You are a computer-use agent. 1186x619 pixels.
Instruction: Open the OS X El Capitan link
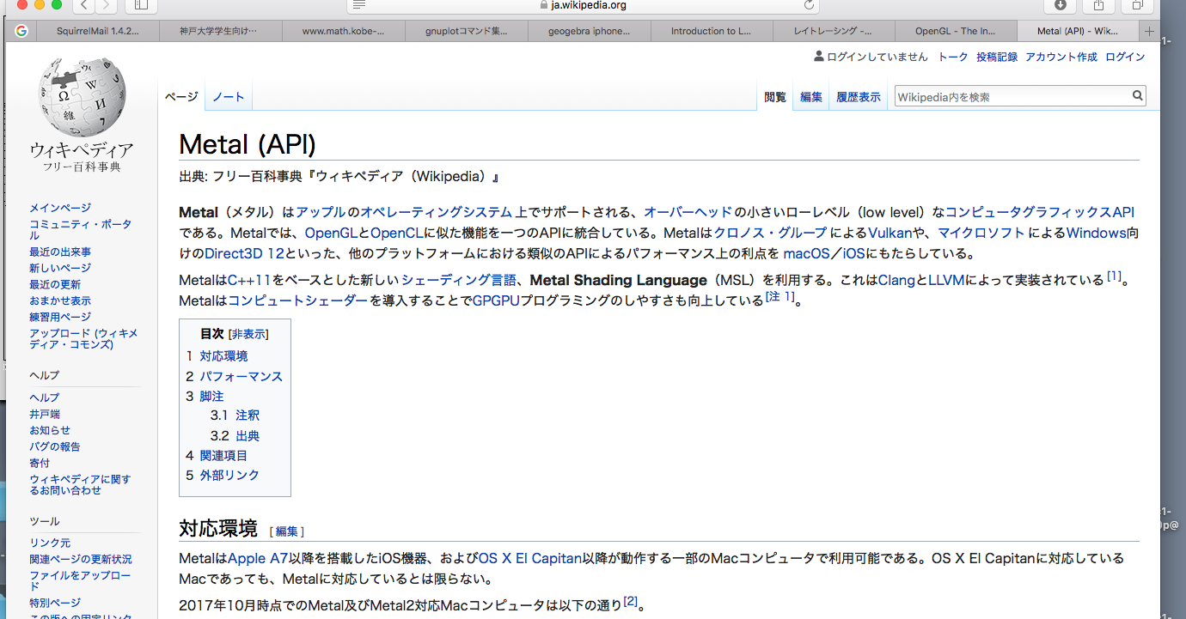(x=530, y=558)
